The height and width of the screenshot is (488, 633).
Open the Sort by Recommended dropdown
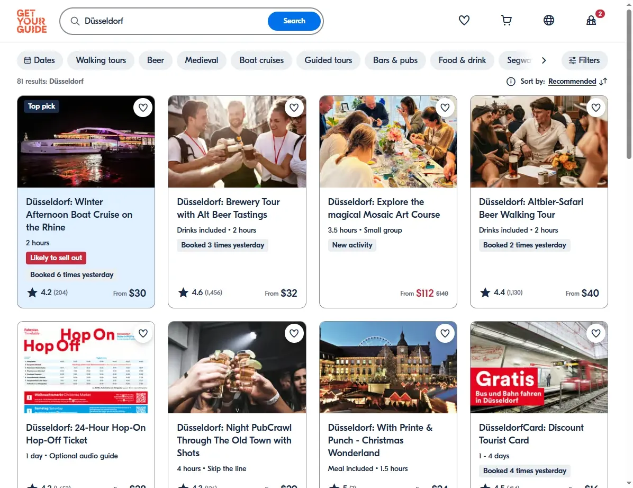572,82
